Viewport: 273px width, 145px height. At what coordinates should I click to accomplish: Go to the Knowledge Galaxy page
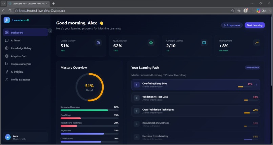point(26,48)
